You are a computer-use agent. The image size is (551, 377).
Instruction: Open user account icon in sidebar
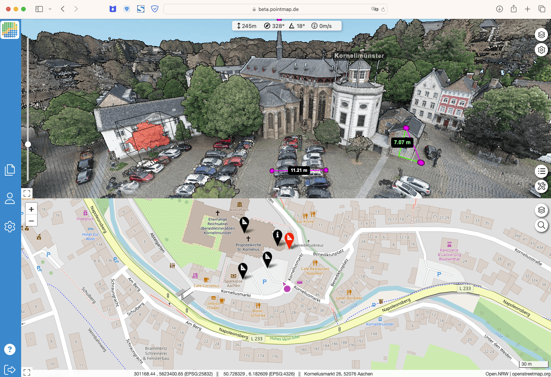(x=10, y=198)
